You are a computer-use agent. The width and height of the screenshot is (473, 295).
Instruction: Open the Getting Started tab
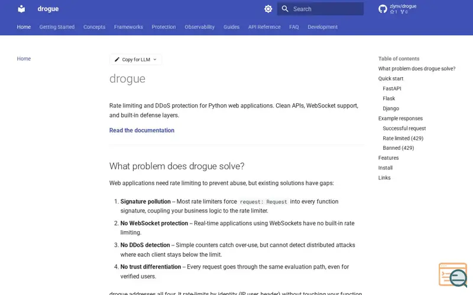pyautogui.click(x=57, y=27)
